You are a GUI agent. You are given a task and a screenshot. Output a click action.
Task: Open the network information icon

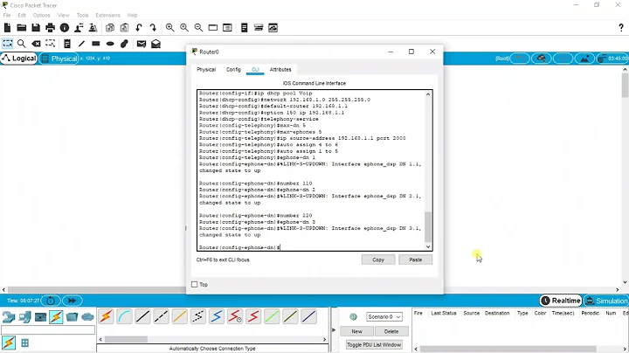[65, 28]
